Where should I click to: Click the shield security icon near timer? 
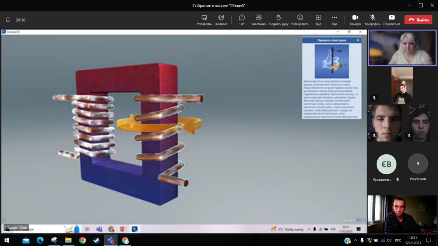pos(8,20)
